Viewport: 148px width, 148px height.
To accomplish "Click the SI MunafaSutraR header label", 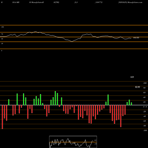I will [36, 2].
